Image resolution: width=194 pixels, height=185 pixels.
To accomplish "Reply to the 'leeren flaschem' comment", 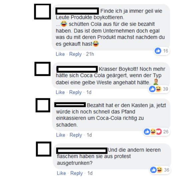I will (77, 173).
